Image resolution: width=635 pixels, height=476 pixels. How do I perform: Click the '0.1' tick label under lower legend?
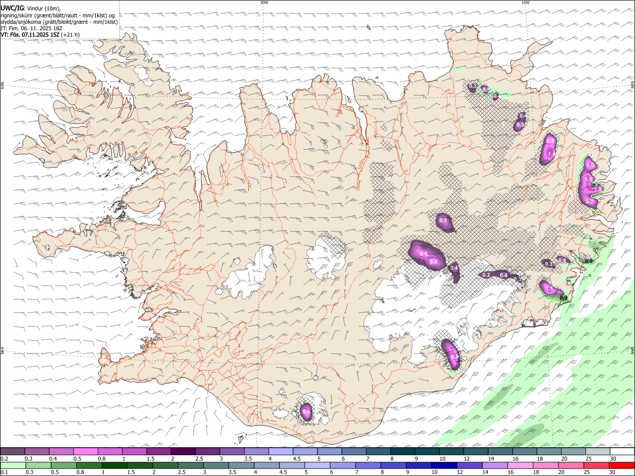3,473
